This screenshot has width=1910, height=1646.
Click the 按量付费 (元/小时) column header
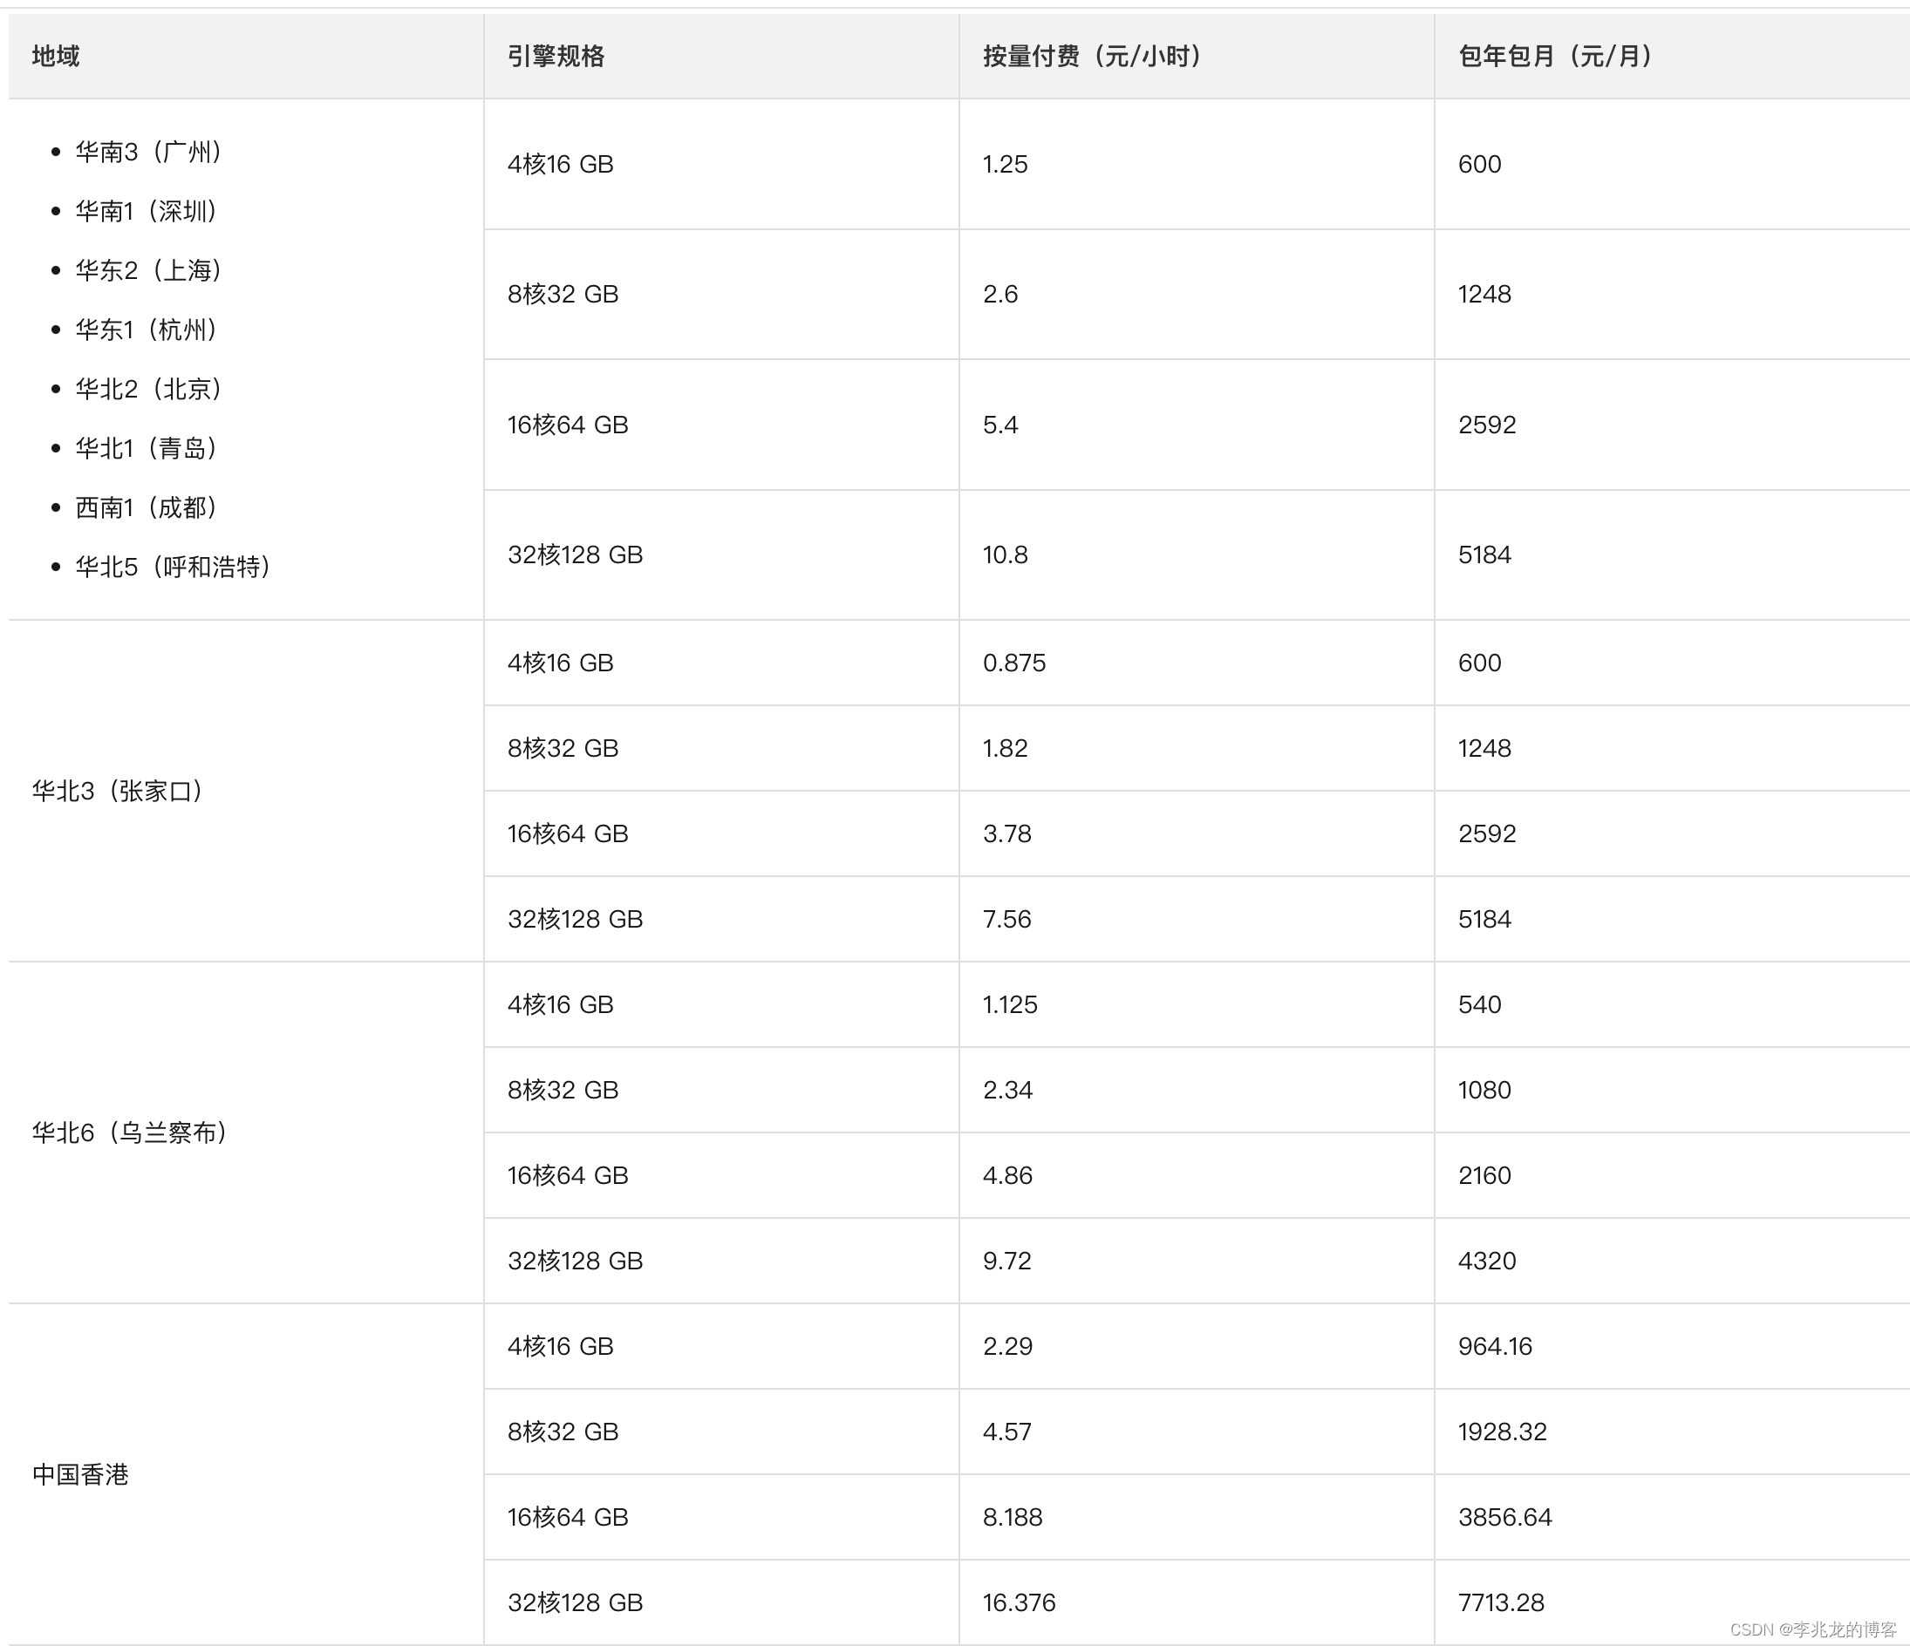tap(1094, 56)
